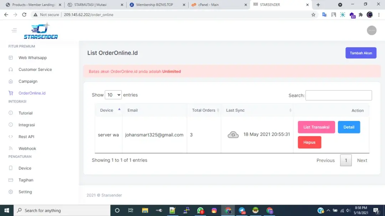Screen dimensions: 385x216
Task: Click the Setting gear icon
Action: tap(11, 192)
